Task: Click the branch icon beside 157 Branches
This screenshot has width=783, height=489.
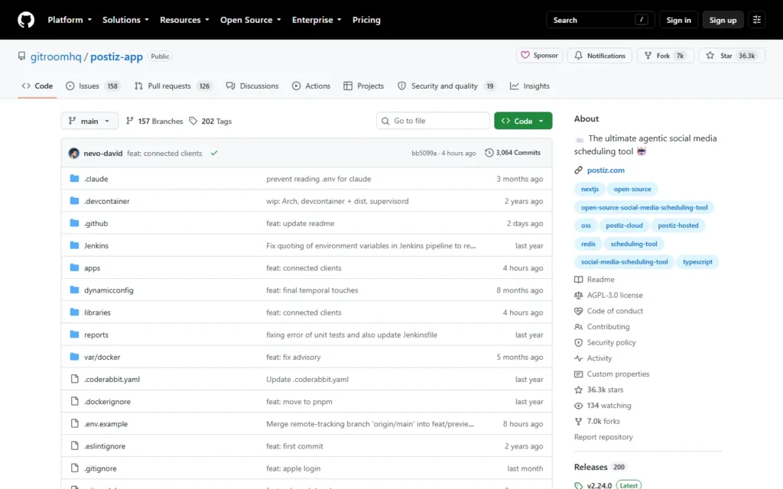Action: [130, 121]
